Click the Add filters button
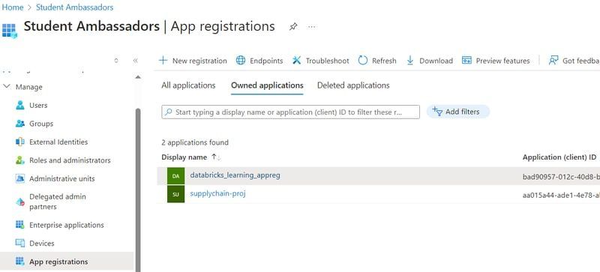The image size is (600, 272). (x=458, y=112)
